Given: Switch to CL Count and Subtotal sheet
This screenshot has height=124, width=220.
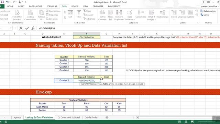Looking at the screenshot, I should 69,117.
